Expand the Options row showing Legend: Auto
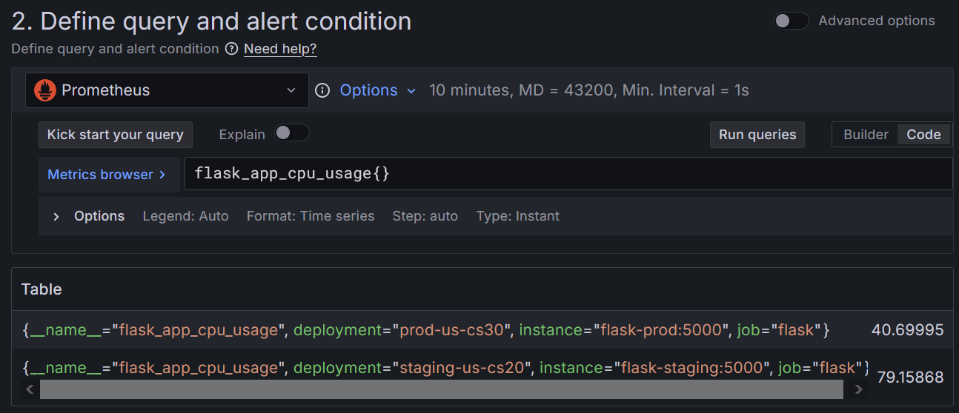Image resolution: width=959 pixels, height=413 pixels. (x=56, y=216)
